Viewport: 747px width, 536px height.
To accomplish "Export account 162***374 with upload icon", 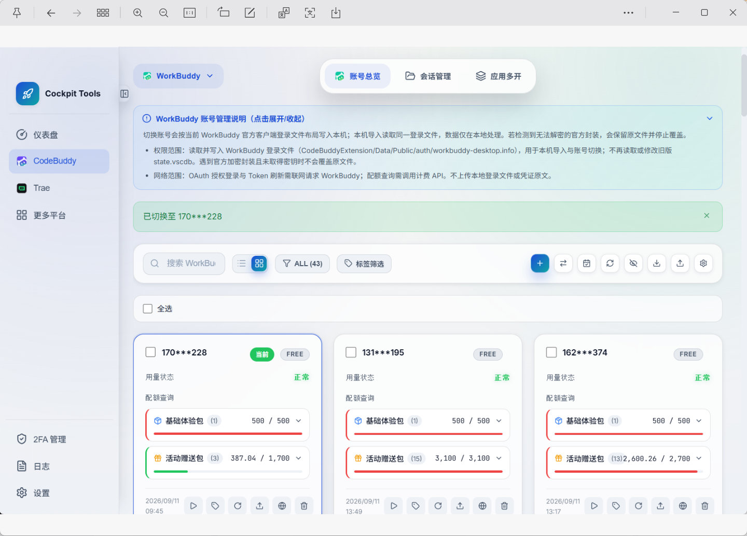I will point(660,506).
